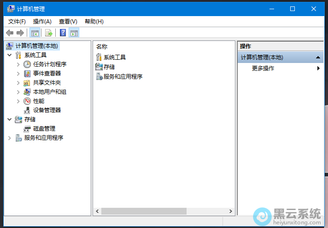328x228 pixels.
Task: Click the Export list toolbar icon
Action: pos(48,33)
